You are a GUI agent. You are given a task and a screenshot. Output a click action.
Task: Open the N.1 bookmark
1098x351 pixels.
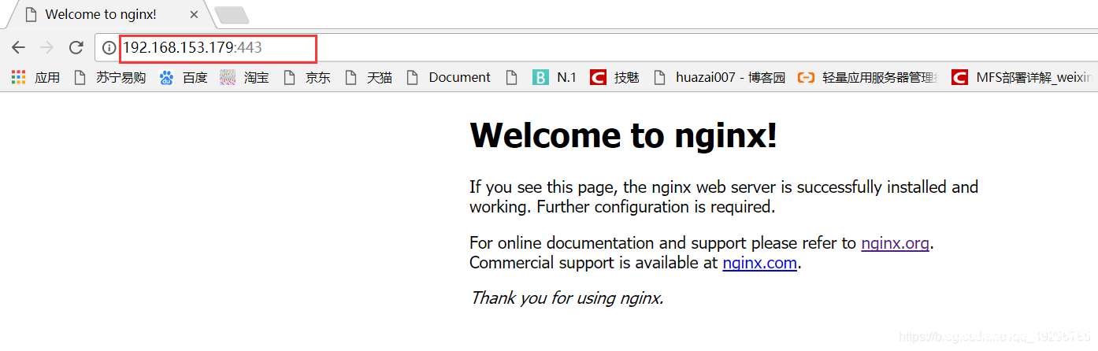[x=555, y=77]
